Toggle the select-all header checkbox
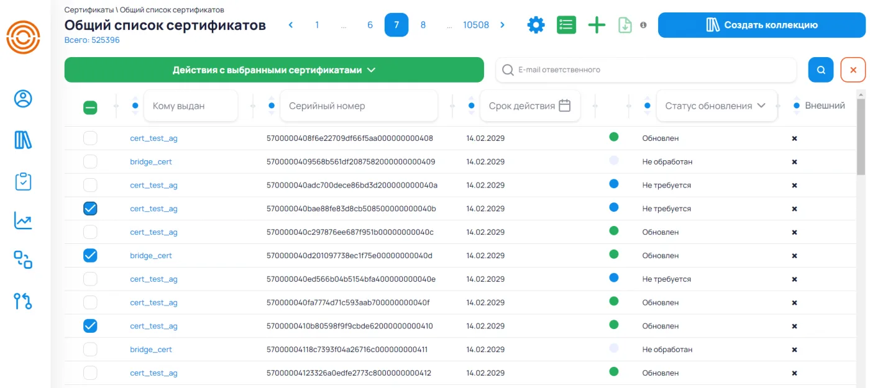This screenshot has width=870, height=388. (90, 108)
